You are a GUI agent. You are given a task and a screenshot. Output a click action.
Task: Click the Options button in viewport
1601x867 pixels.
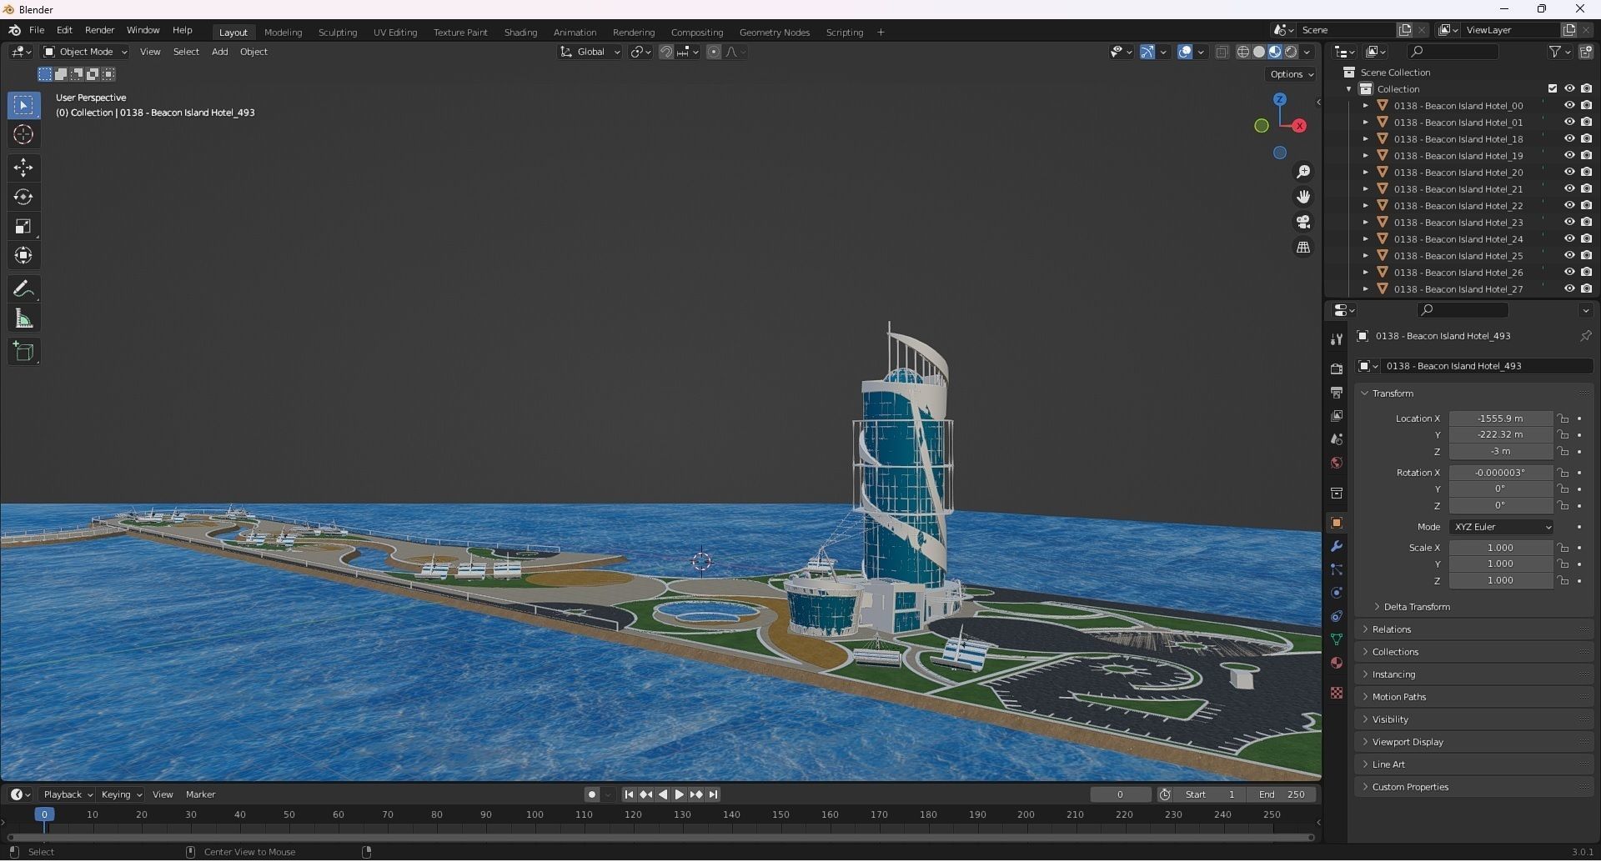1291,74
